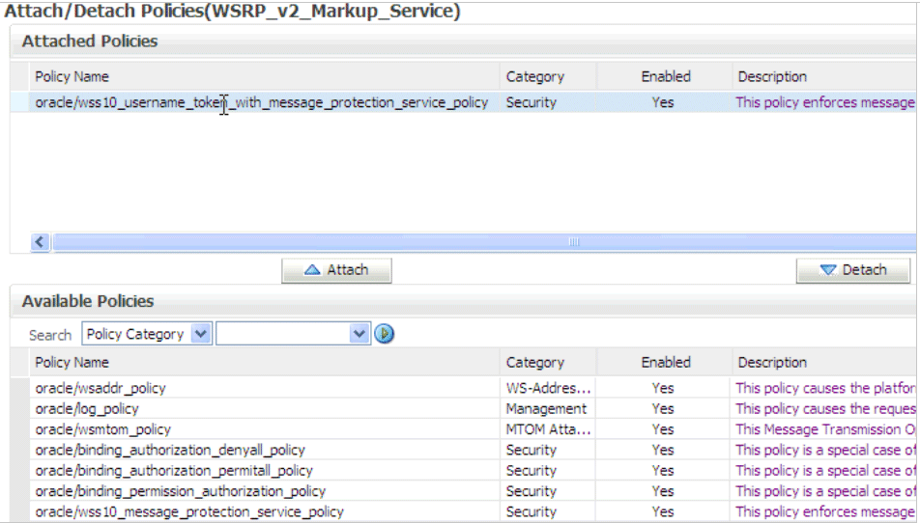Click the Security cell of the attached policy
Screen dimensions: 920x523
[548, 102]
